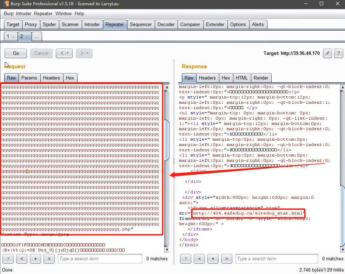Click the </html> line in the response

[188, 245]
